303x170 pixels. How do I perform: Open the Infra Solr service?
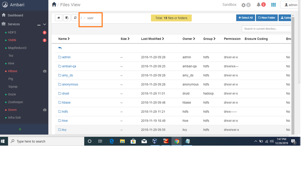coord(14,117)
